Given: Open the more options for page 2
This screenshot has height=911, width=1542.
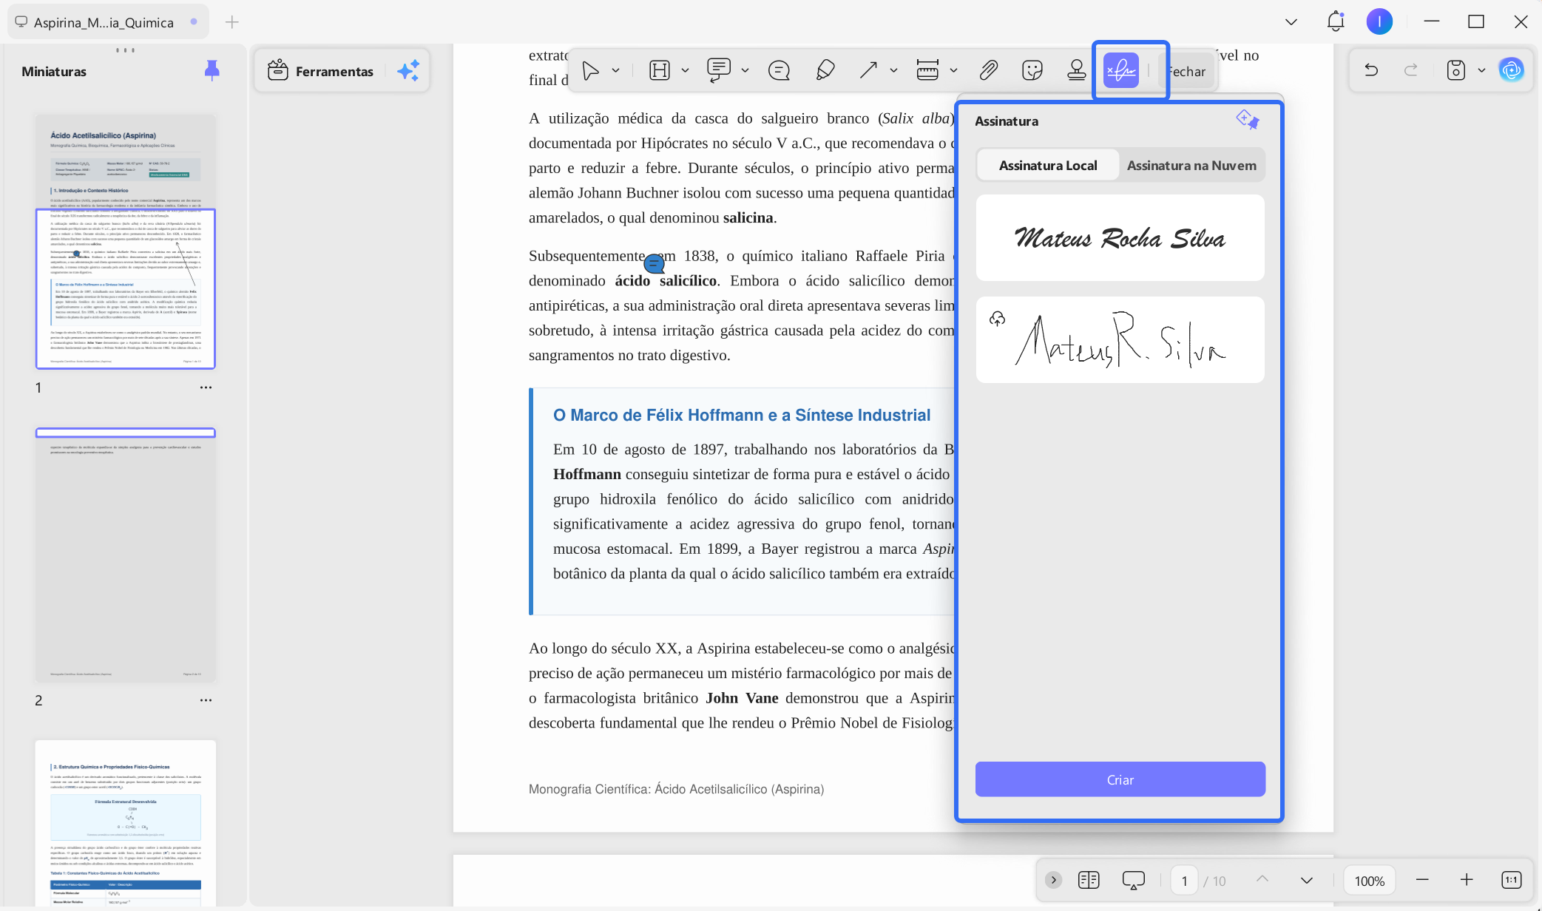Looking at the screenshot, I should click(206, 700).
